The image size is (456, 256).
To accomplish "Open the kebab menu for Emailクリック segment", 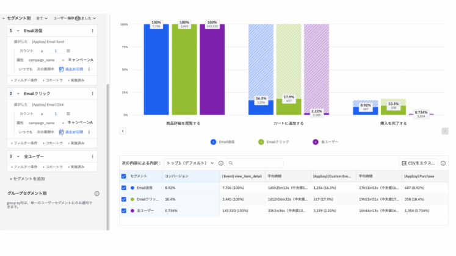I will click(92, 93).
